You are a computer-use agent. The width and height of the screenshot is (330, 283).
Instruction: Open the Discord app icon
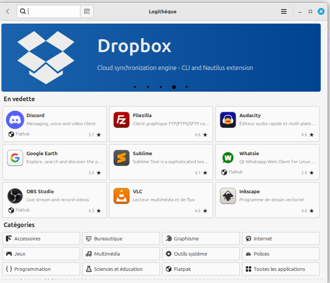[x=15, y=120]
